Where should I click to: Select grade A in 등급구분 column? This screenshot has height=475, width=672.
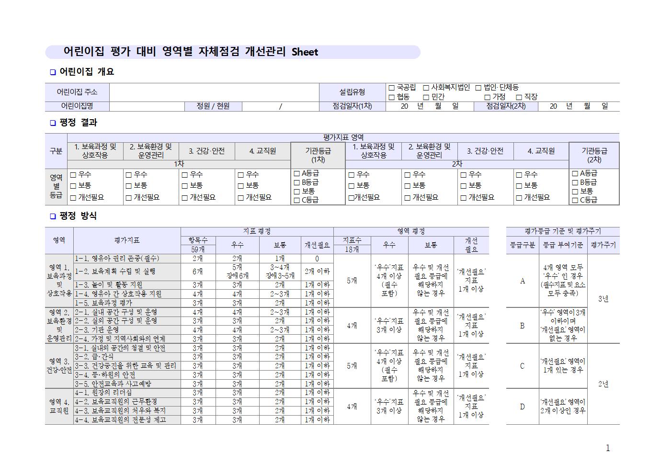[523, 281]
